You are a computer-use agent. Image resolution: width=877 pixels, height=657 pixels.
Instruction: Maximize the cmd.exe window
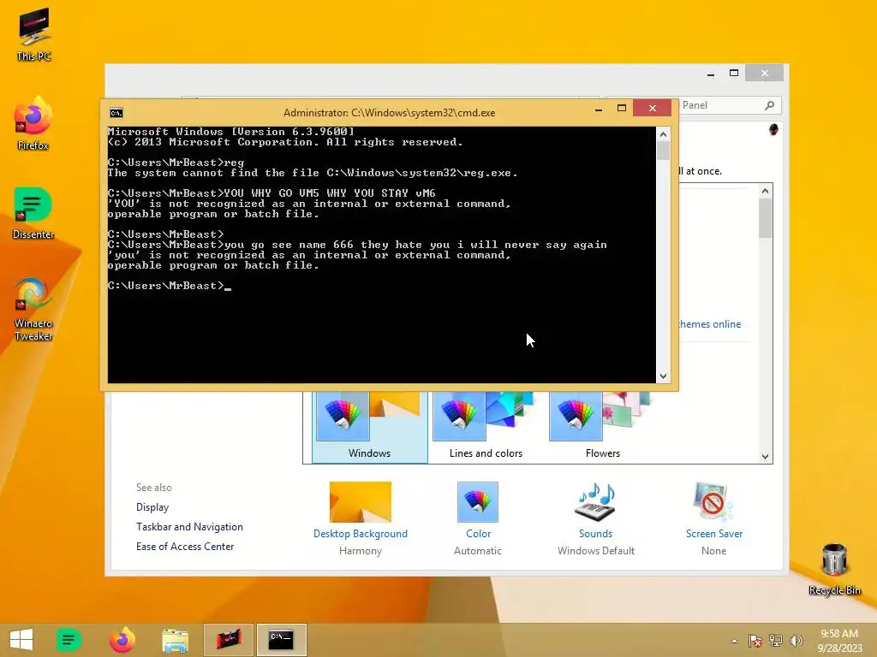click(622, 109)
